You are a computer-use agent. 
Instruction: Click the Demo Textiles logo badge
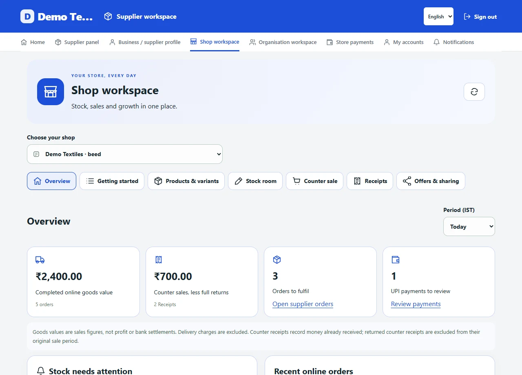(27, 16)
